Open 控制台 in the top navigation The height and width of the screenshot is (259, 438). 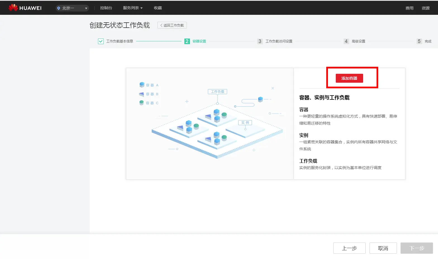point(106,8)
